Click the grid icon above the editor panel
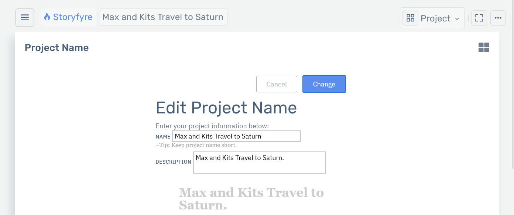514x215 pixels. (x=484, y=47)
